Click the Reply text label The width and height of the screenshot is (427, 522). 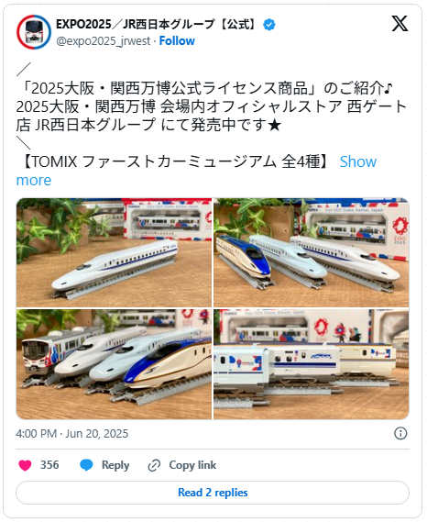[115, 465]
